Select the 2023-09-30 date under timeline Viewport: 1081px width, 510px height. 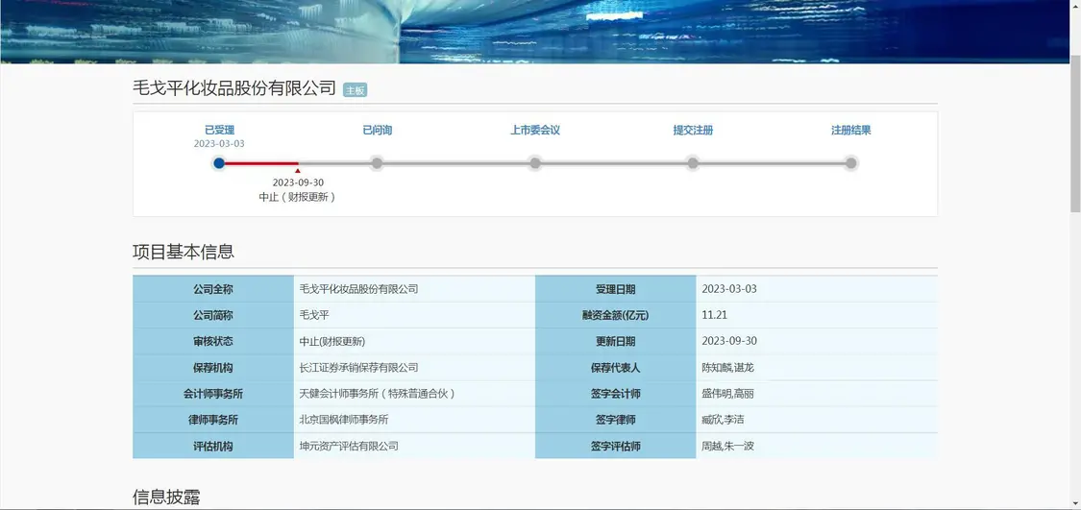pos(298,182)
